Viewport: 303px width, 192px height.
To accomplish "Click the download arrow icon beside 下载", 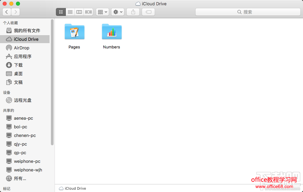I will coord(9,65).
